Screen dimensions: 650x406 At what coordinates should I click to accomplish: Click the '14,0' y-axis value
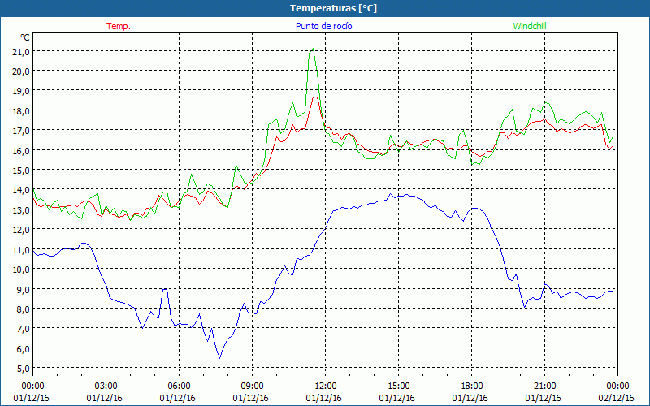[22, 190]
